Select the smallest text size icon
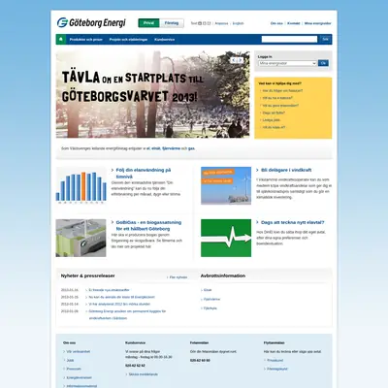The width and height of the screenshot is (388, 388). [200, 23]
